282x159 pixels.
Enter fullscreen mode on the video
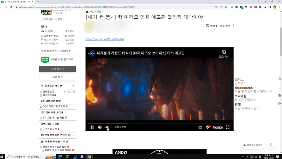tap(228, 127)
